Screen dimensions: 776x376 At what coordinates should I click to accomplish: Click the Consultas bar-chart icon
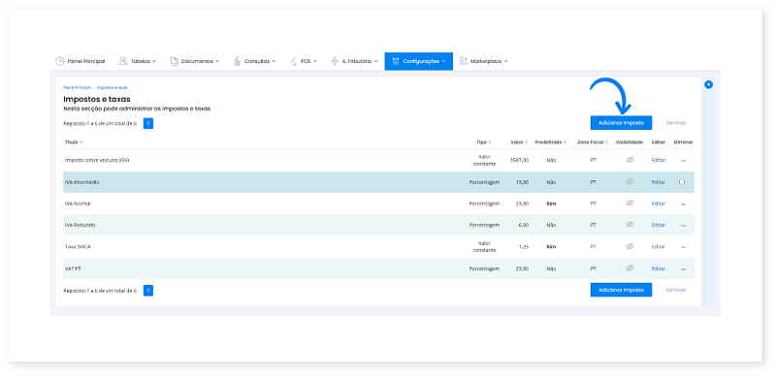click(x=237, y=61)
